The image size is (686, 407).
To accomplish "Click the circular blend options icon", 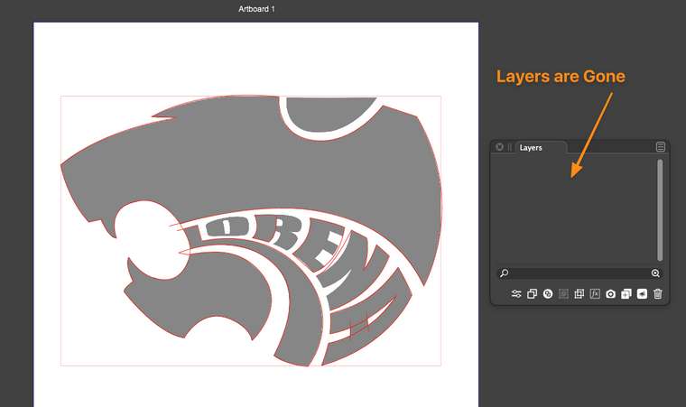I will coord(548,294).
